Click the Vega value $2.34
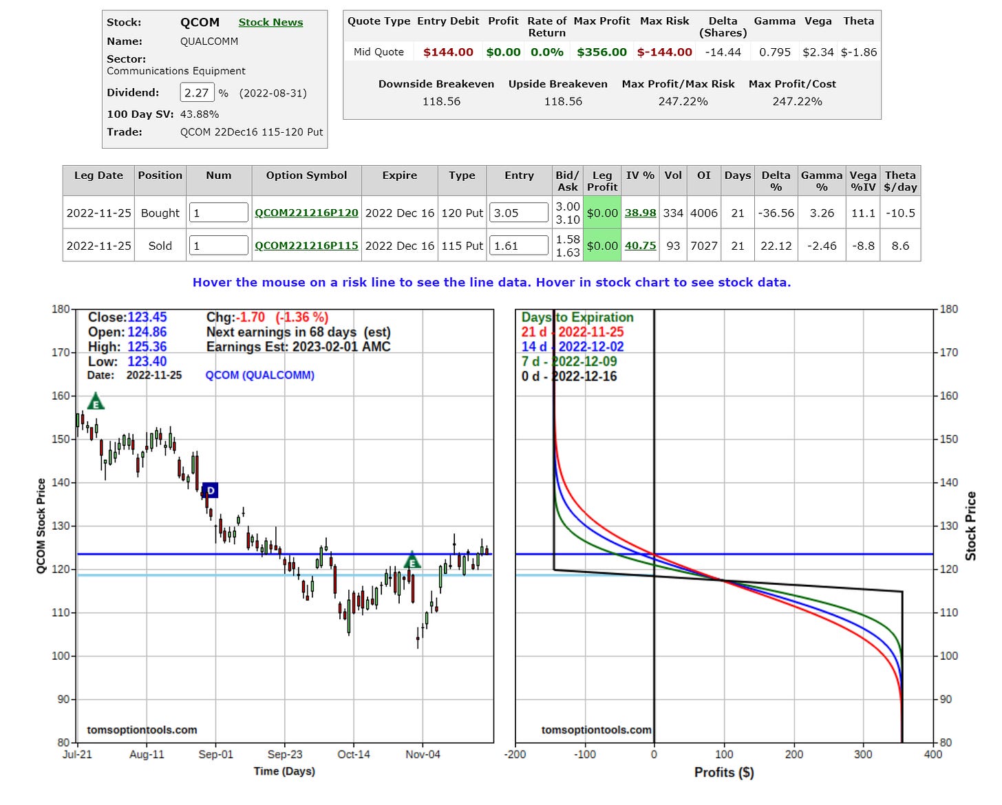The height and width of the screenshot is (805, 1002). (818, 52)
